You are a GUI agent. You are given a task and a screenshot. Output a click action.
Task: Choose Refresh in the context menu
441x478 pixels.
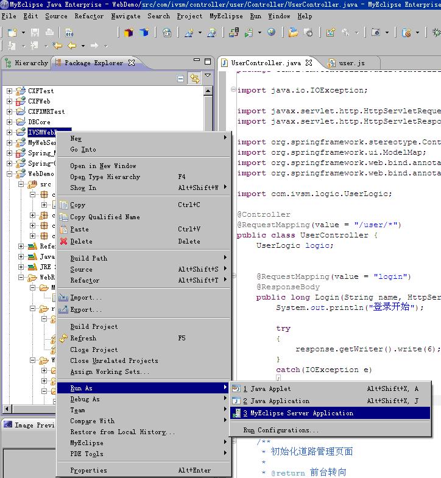pos(143,338)
